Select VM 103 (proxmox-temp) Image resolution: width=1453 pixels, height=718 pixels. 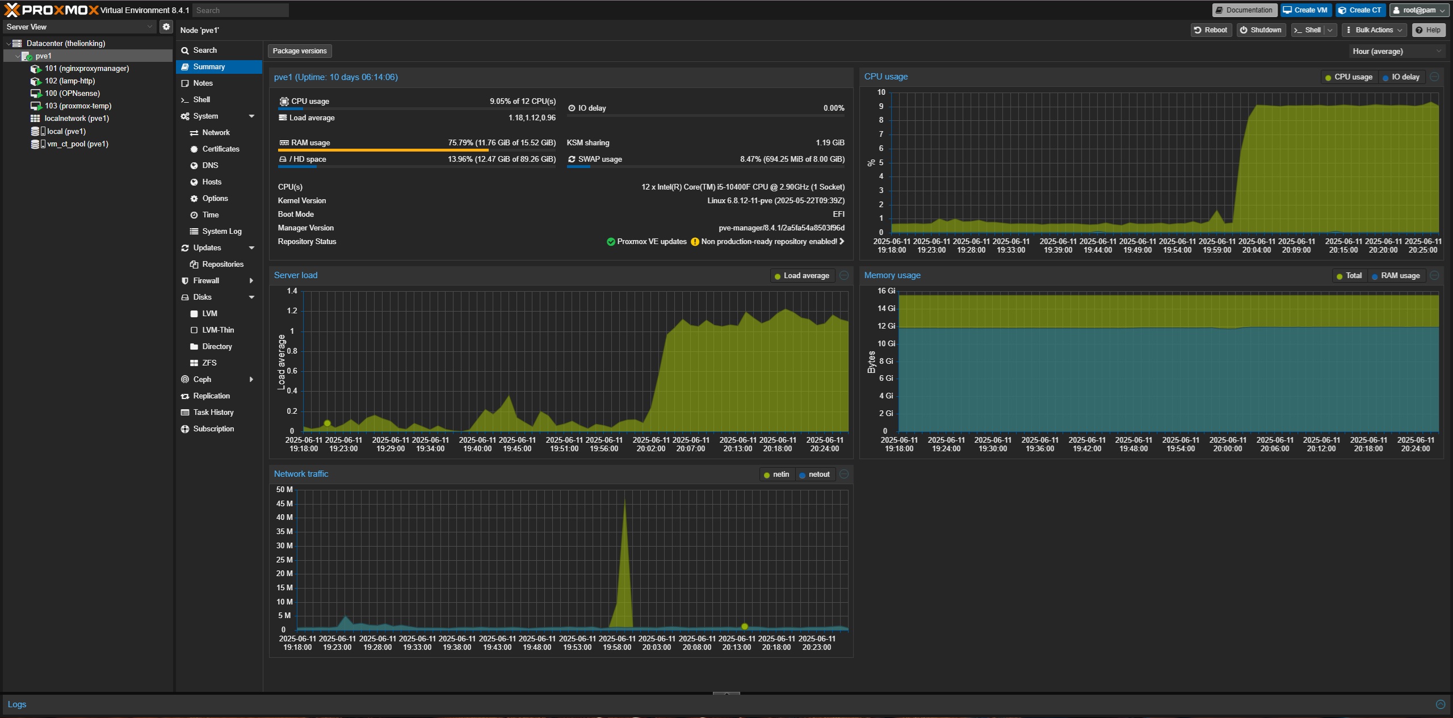click(78, 106)
